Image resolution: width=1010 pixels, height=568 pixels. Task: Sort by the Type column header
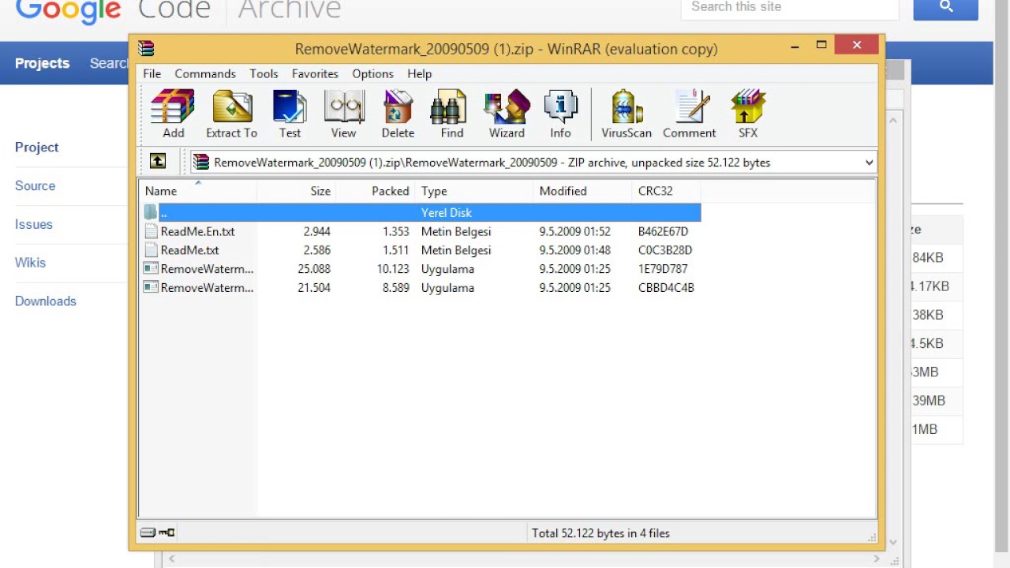[474, 191]
